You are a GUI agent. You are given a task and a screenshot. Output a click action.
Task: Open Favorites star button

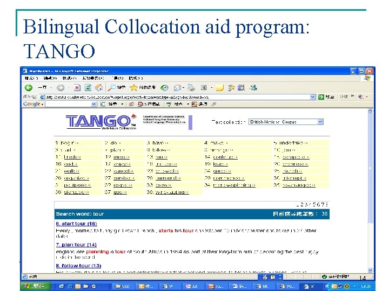click(133, 88)
